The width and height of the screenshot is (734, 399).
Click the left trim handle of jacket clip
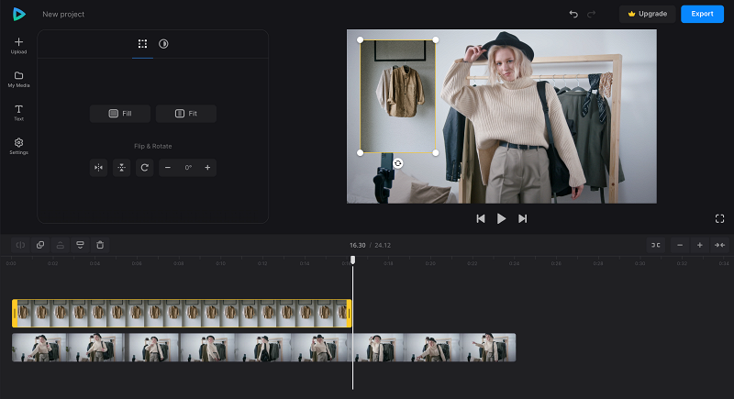click(15, 314)
